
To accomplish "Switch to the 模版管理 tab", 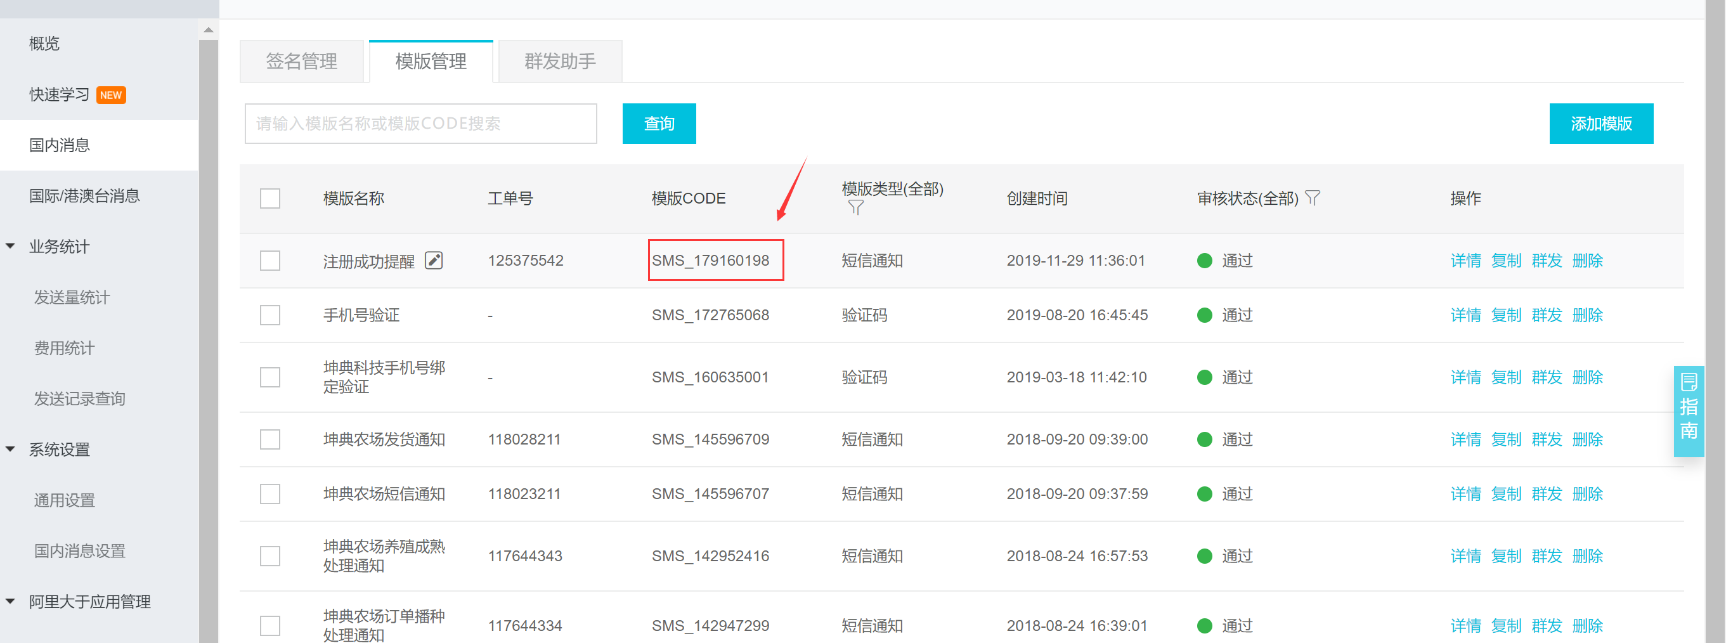I will (431, 62).
